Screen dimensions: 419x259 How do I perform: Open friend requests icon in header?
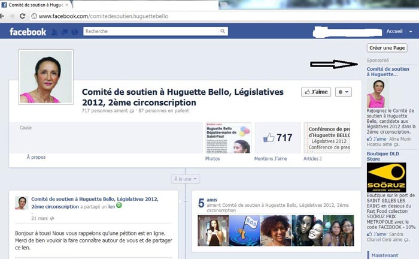54,32
